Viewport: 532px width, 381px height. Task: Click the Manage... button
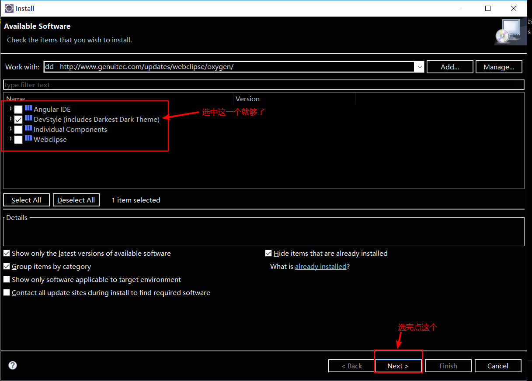pyautogui.click(x=499, y=67)
